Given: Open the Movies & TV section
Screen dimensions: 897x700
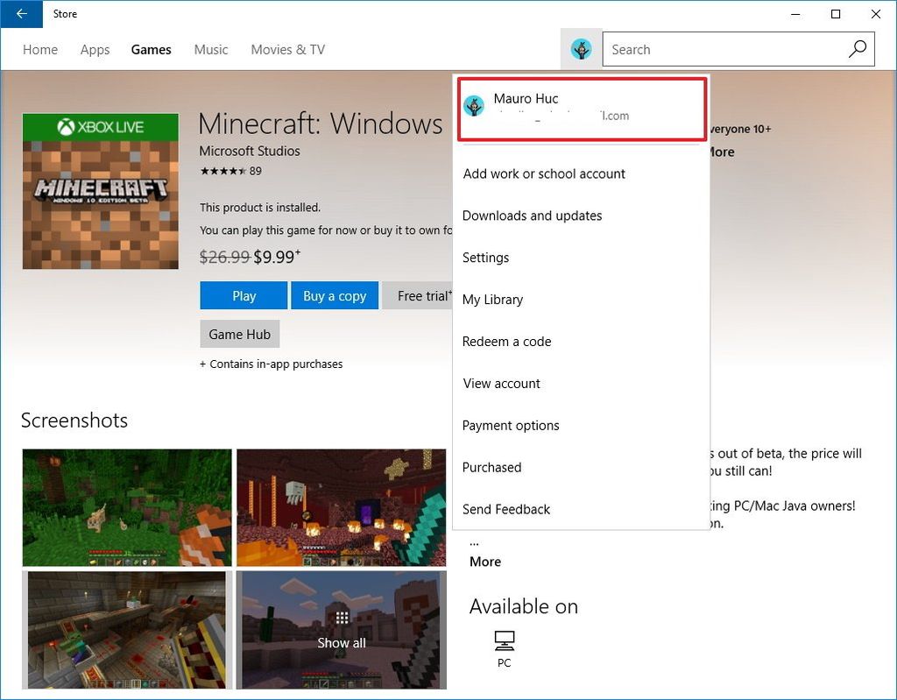Looking at the screenshot, I should 287,50.
